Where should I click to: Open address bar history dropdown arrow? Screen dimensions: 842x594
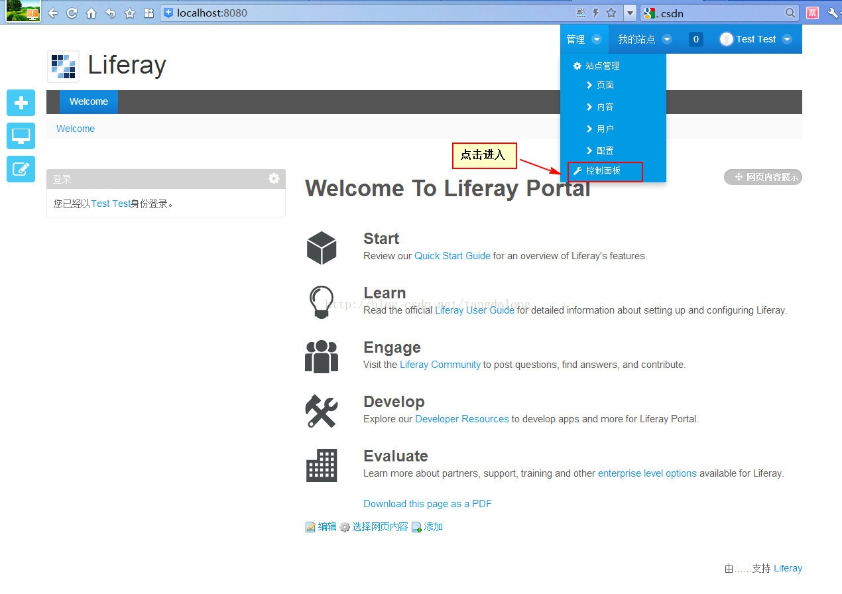click(x=630, y=13)
